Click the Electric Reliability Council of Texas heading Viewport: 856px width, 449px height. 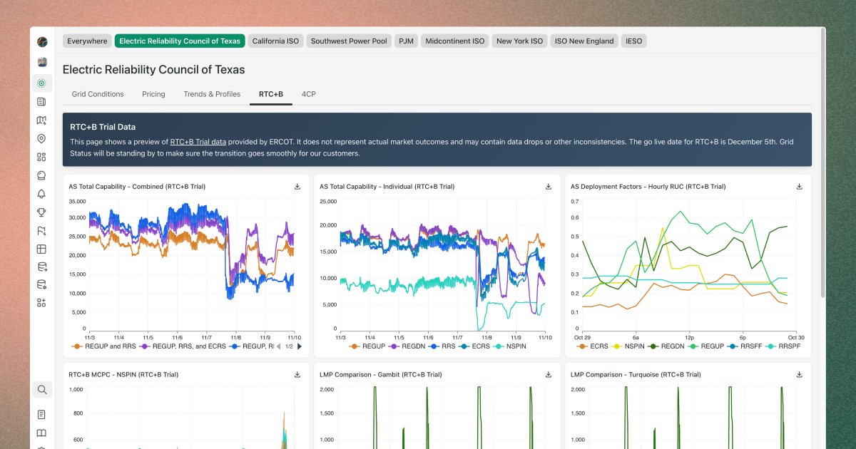pos(153,70)
